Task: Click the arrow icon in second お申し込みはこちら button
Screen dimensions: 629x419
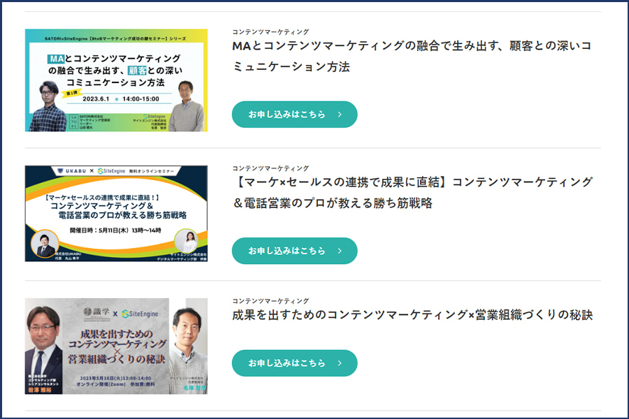Action: (340, 251)
